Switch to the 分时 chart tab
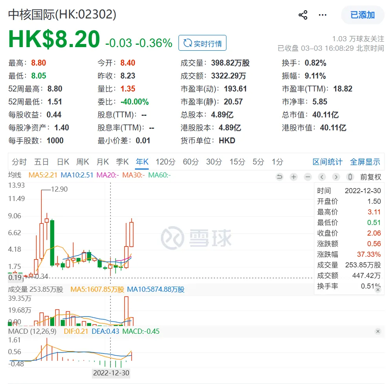Screen dimensions: 392x384 pos(19,162)
